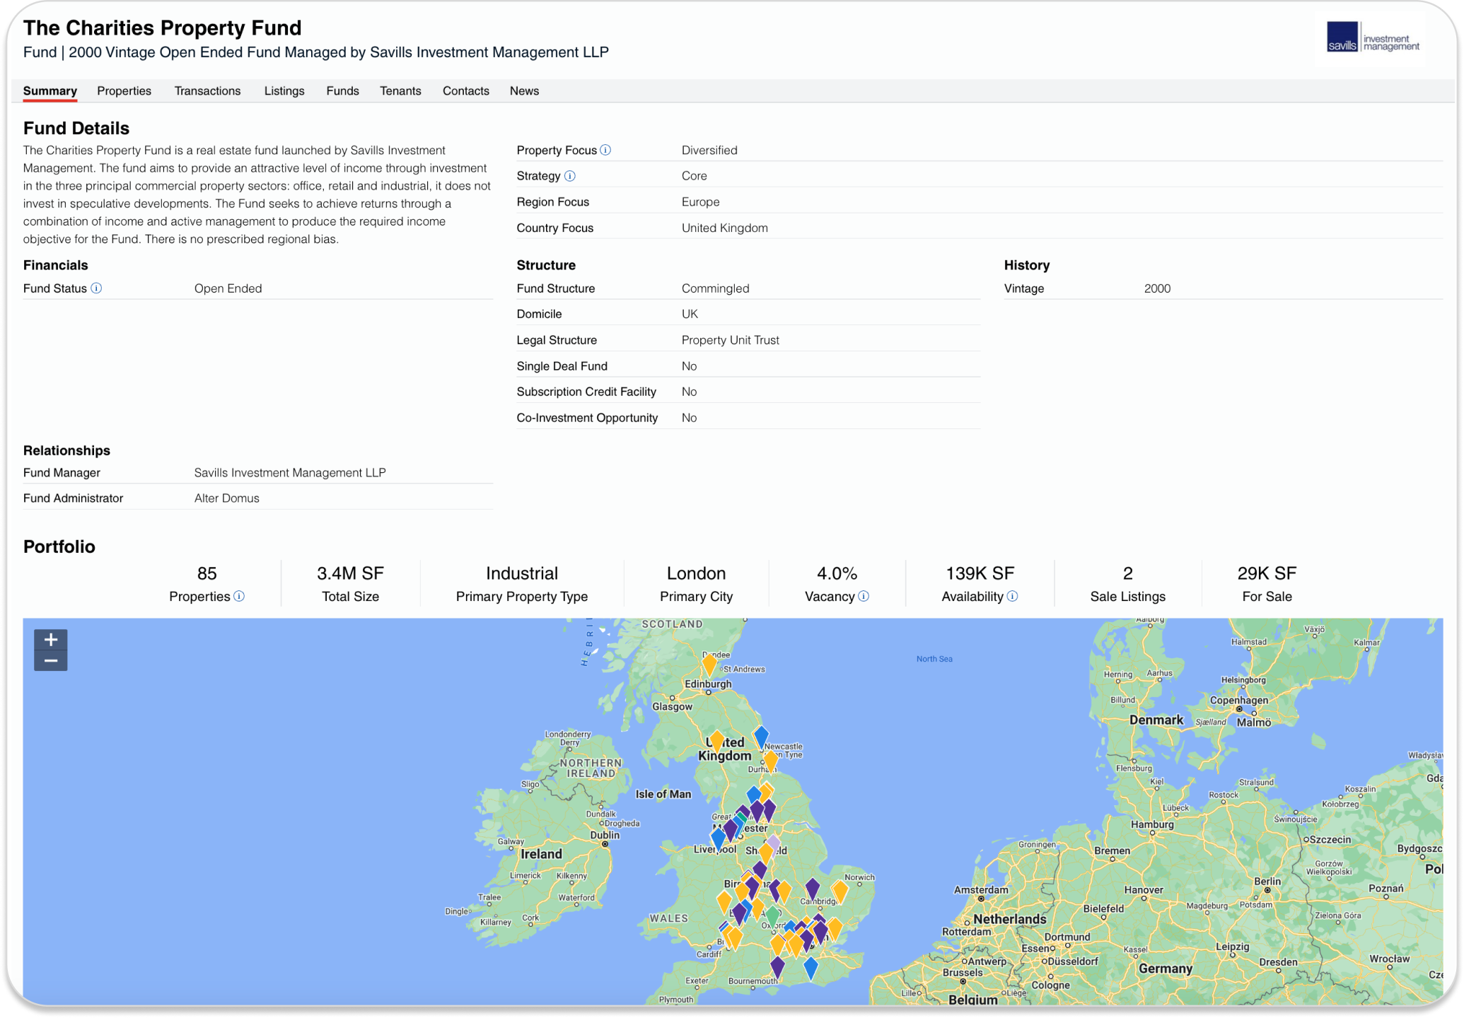The image size is (1464, 1018).
Task: View the Contacts tab
Action: point(465,91)
